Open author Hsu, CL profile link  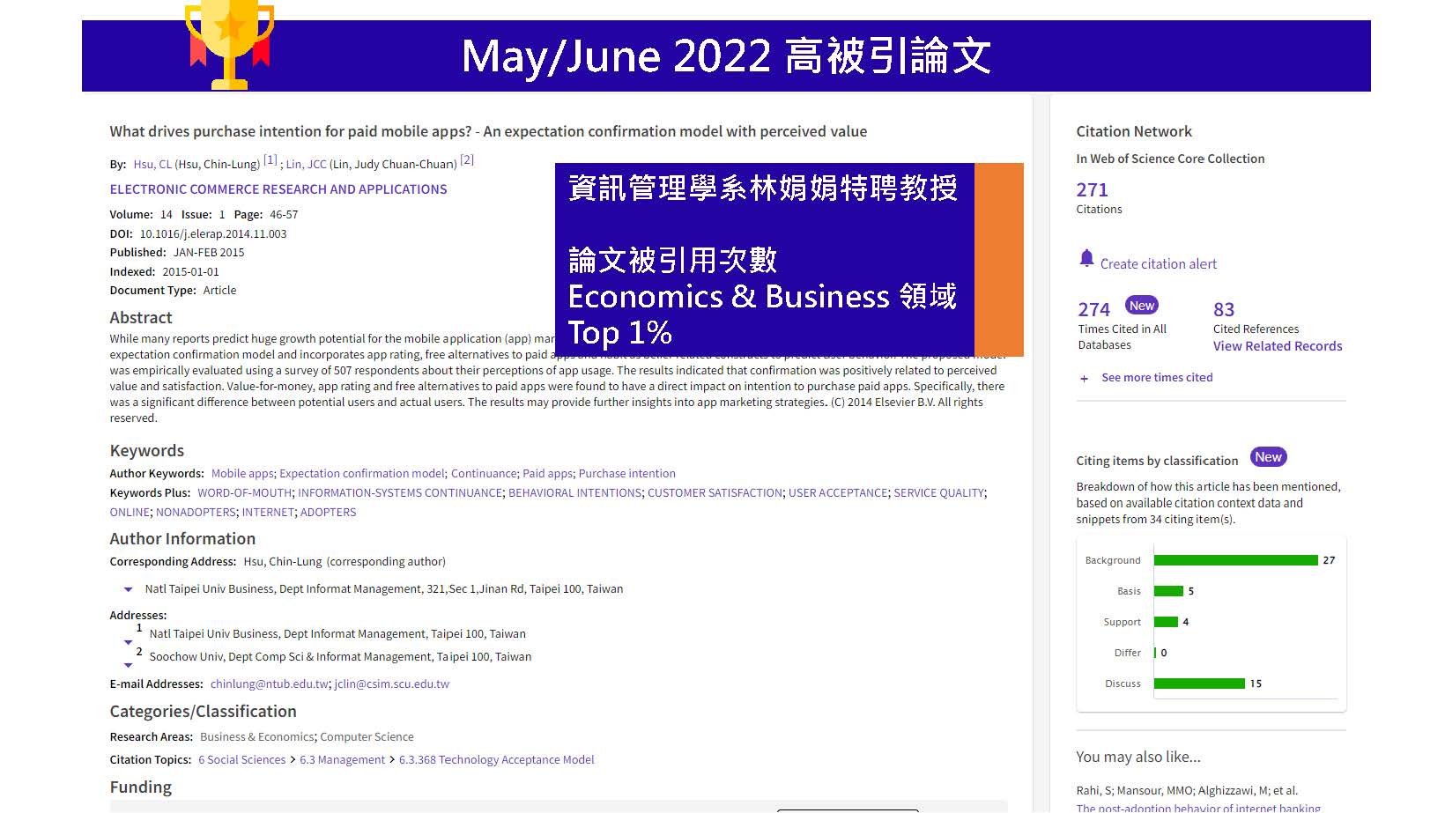pyautogui.click(x=152, y=165)
